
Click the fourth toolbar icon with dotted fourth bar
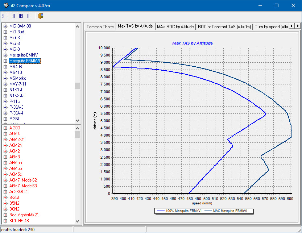(29, 16)
